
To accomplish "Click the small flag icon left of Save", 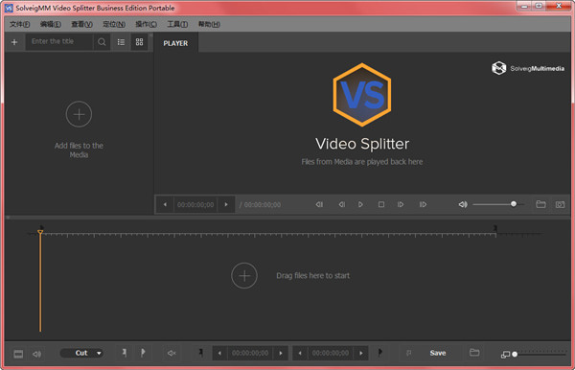I will coord(408,353).
